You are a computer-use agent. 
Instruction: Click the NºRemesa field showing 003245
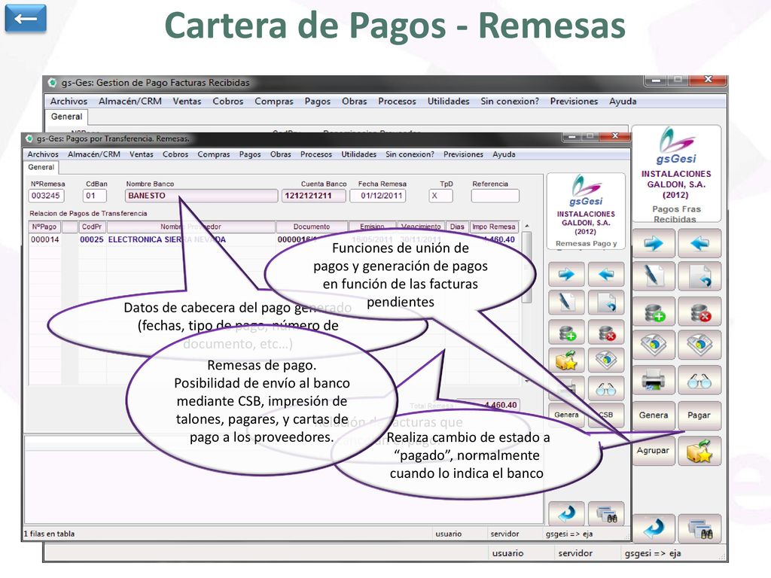[46, 196]
